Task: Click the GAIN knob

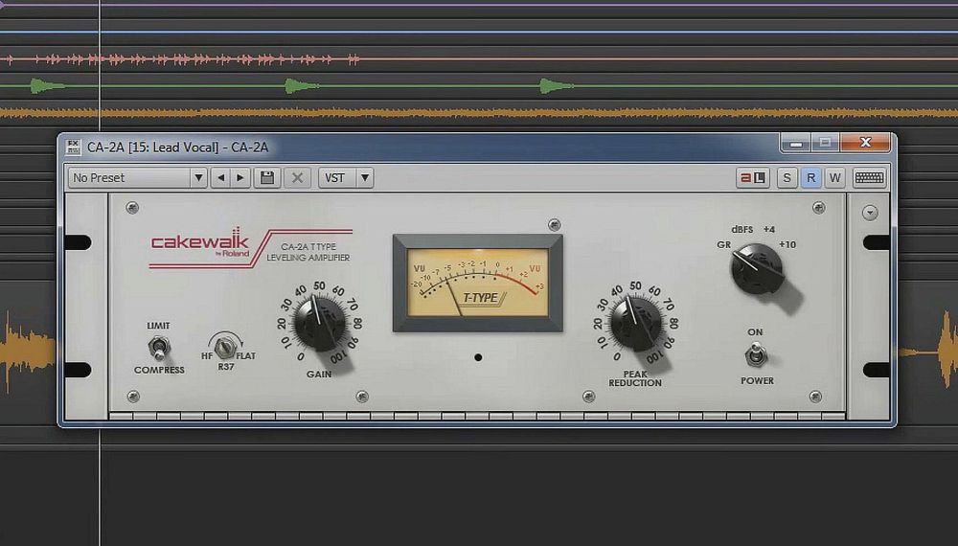Action: [320, 325]
